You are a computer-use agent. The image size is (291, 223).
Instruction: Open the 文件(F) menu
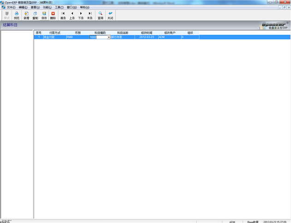(11, 7)
